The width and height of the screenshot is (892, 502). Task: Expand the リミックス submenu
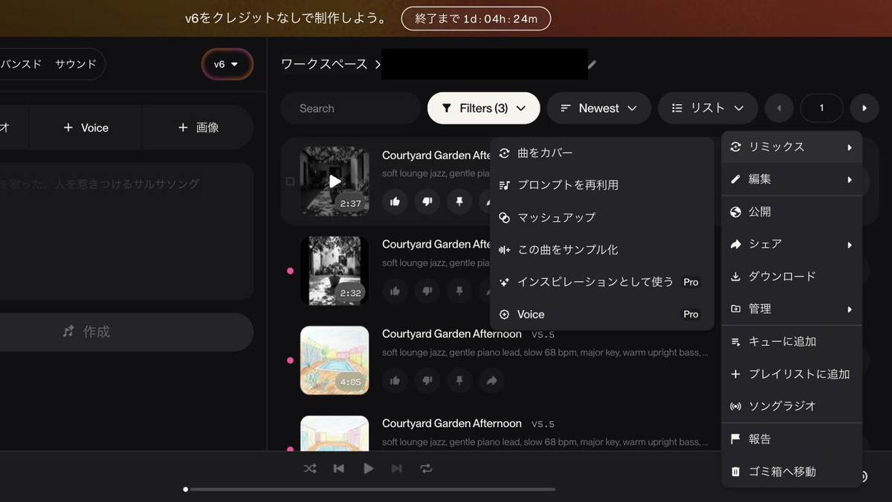pyautogui.click(x=792, y=147)
